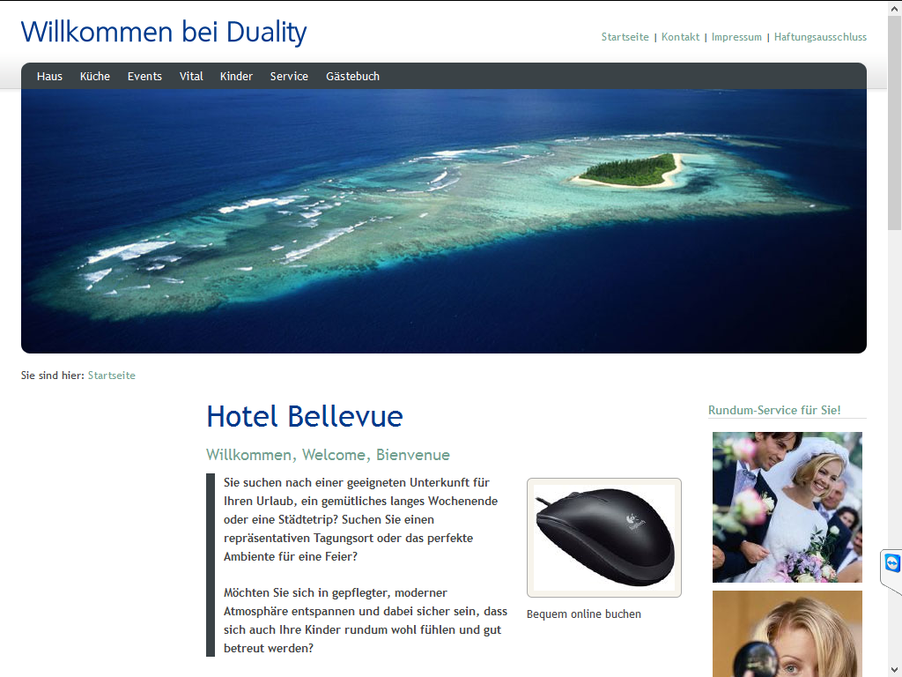Click the vertical scrollbar thumb

(895, 123)
